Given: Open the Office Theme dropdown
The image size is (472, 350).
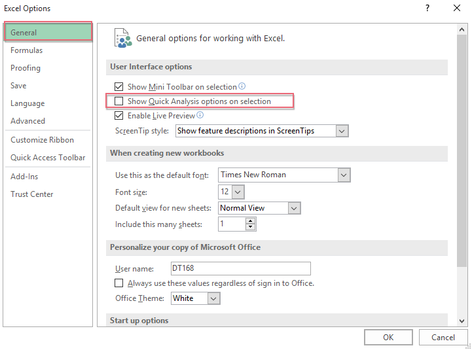Looking at the screenshot, I should [x=213, y=298].
